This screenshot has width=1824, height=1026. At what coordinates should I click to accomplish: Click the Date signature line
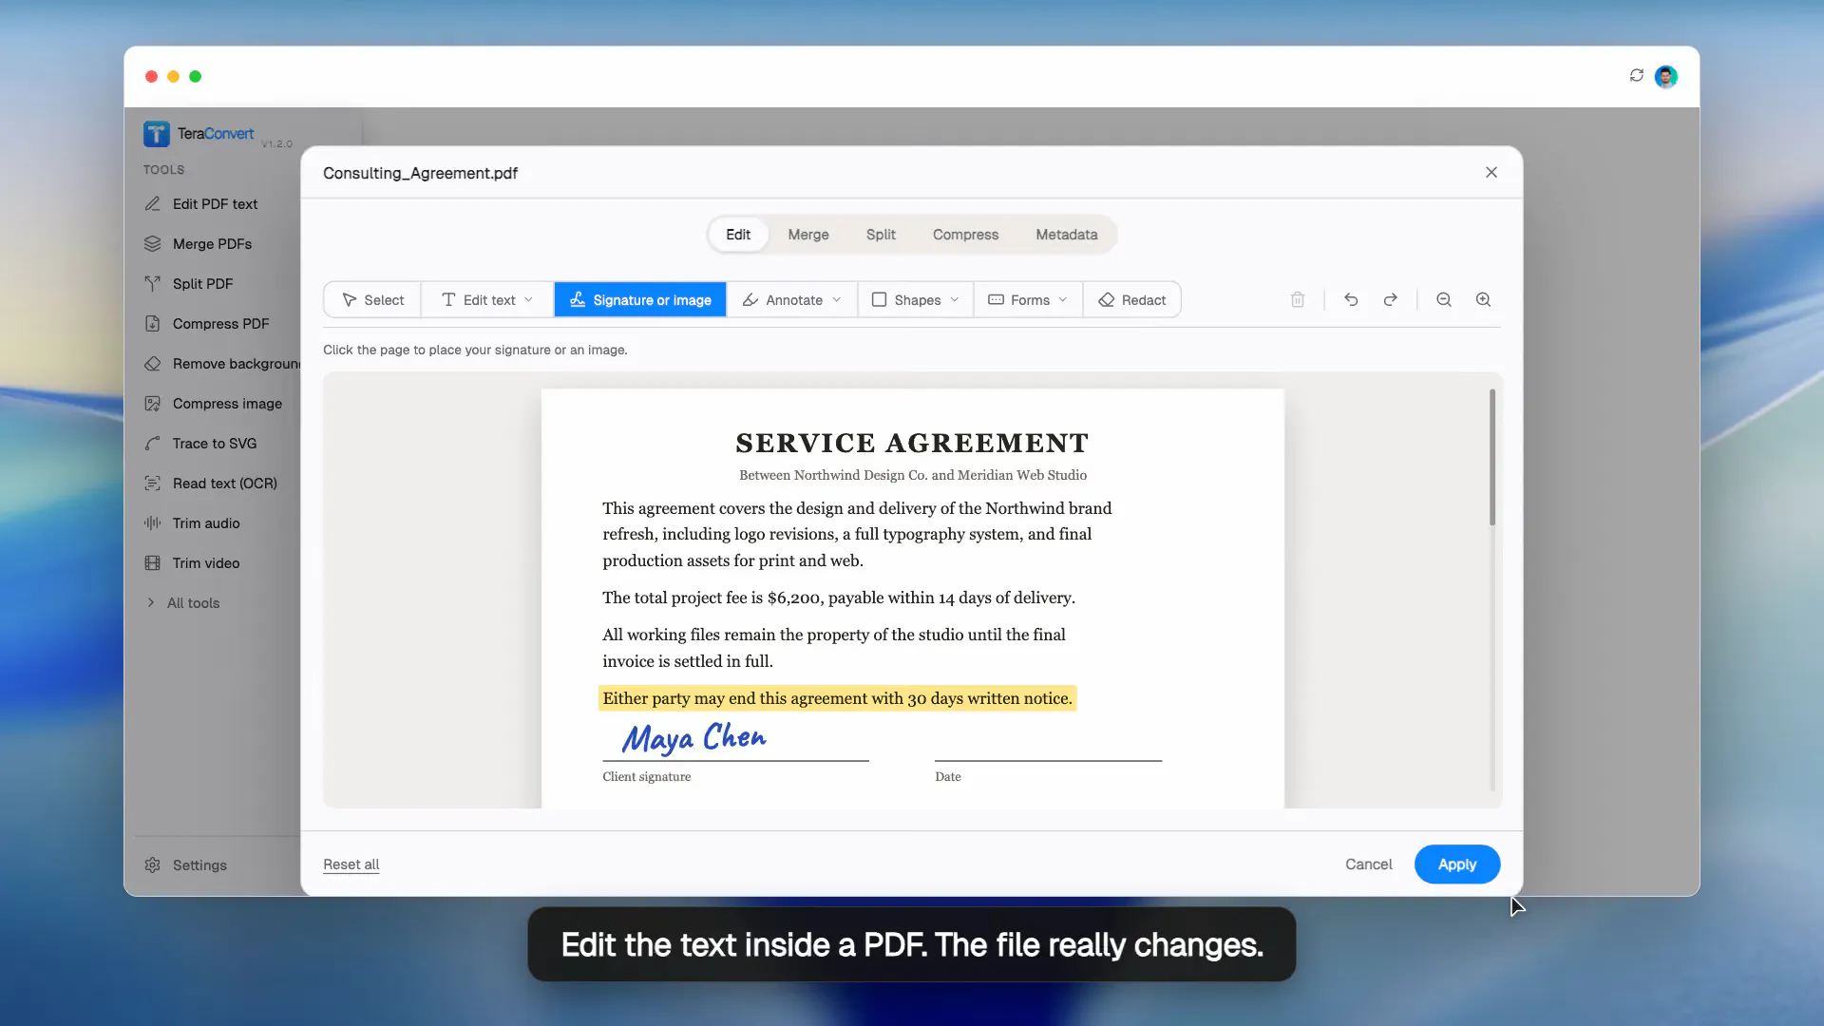1048,760
